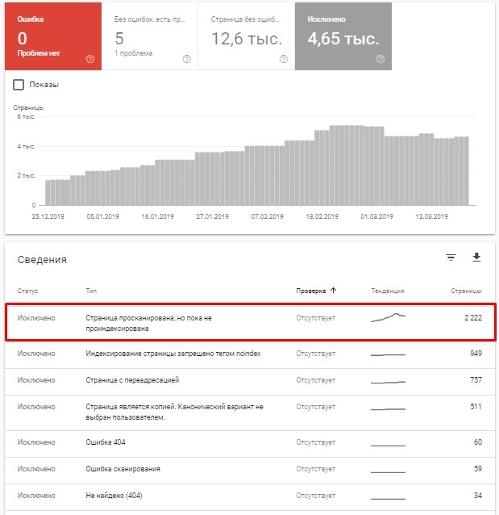Click page count 34
Image resolution: width=499 pixels, height=515 pixels.
click(478, 496)
